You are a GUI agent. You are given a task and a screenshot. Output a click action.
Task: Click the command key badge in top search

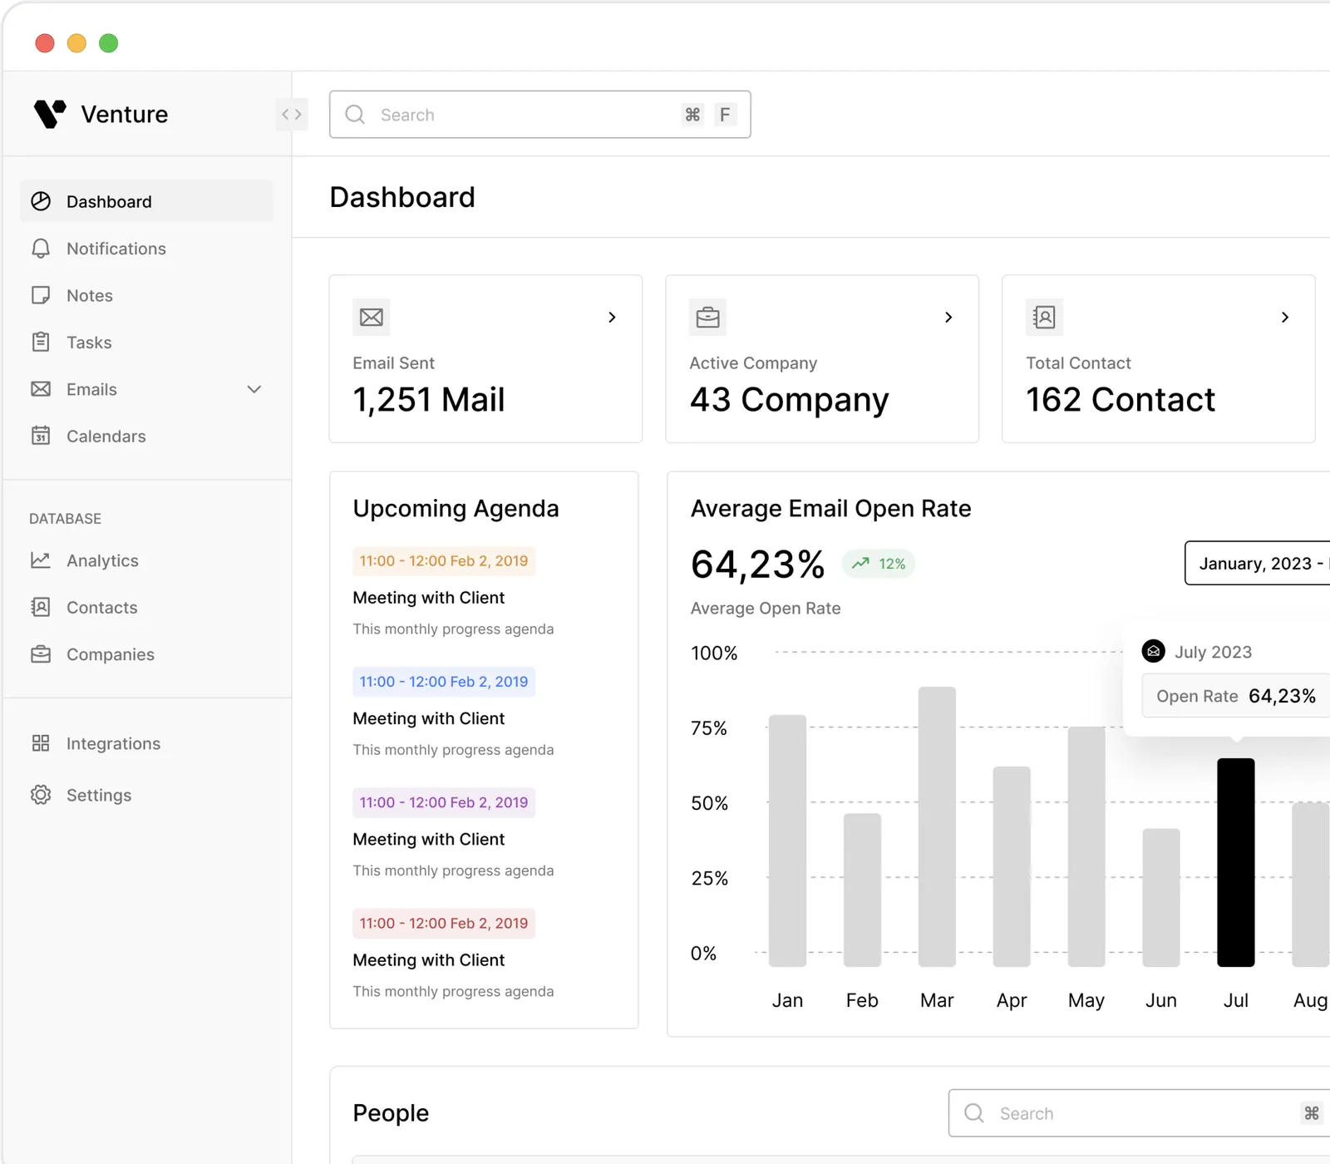click(692, 115)
